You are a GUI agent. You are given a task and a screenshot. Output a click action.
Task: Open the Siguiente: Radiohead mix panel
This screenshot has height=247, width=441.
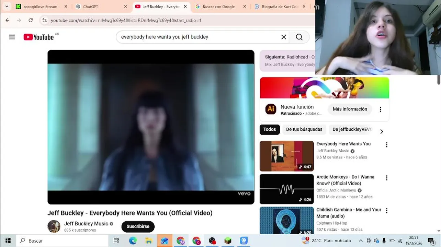[x=287, y=61]
